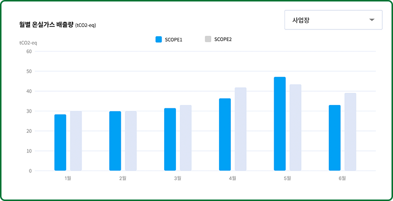393x201 pixels.
Task: Click the 5월 x-axis label
Action: [287, 178]
